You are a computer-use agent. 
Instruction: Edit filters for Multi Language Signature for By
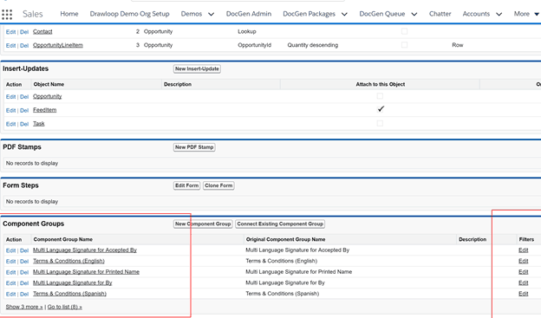point(524,282)
